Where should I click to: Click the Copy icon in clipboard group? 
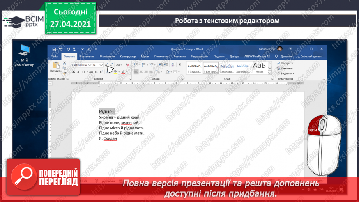point(65,68)
